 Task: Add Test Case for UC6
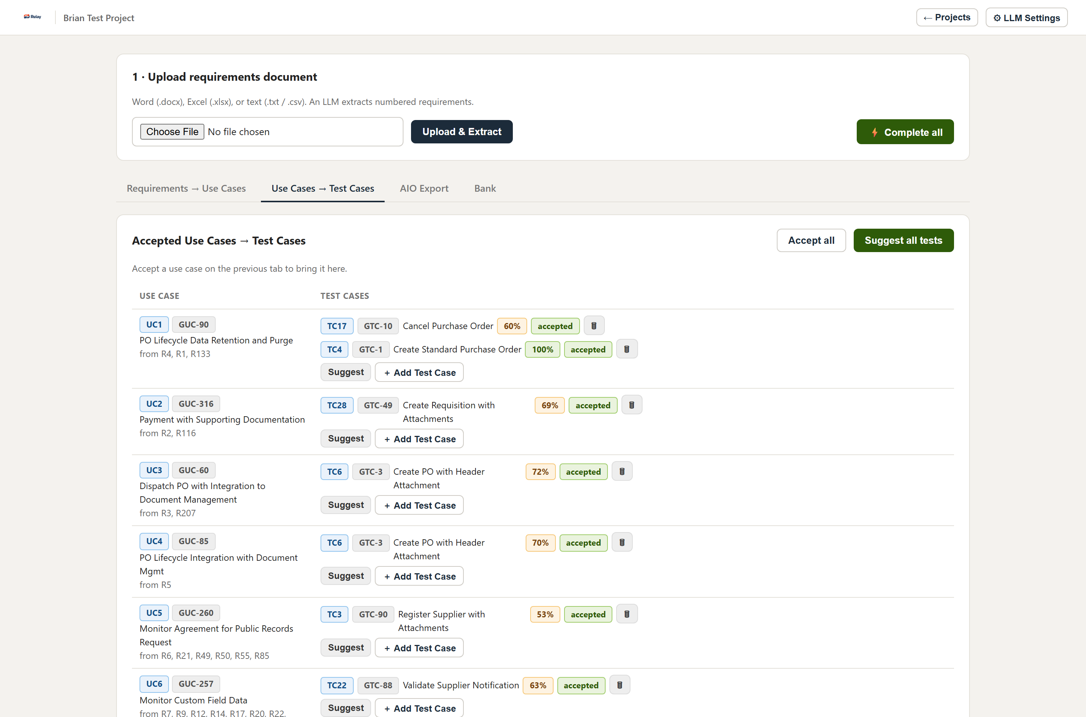[419, 708]
